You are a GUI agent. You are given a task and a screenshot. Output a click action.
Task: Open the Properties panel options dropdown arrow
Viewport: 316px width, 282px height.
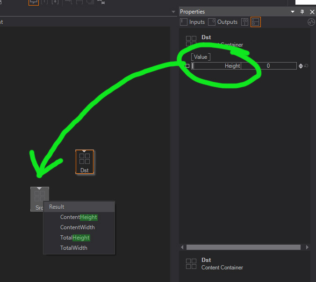point(293,12)
